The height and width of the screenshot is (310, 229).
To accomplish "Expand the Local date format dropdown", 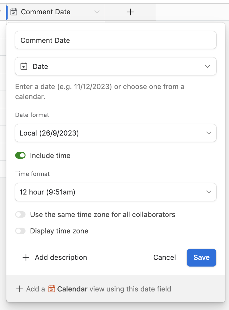I will tap(116, 133).
